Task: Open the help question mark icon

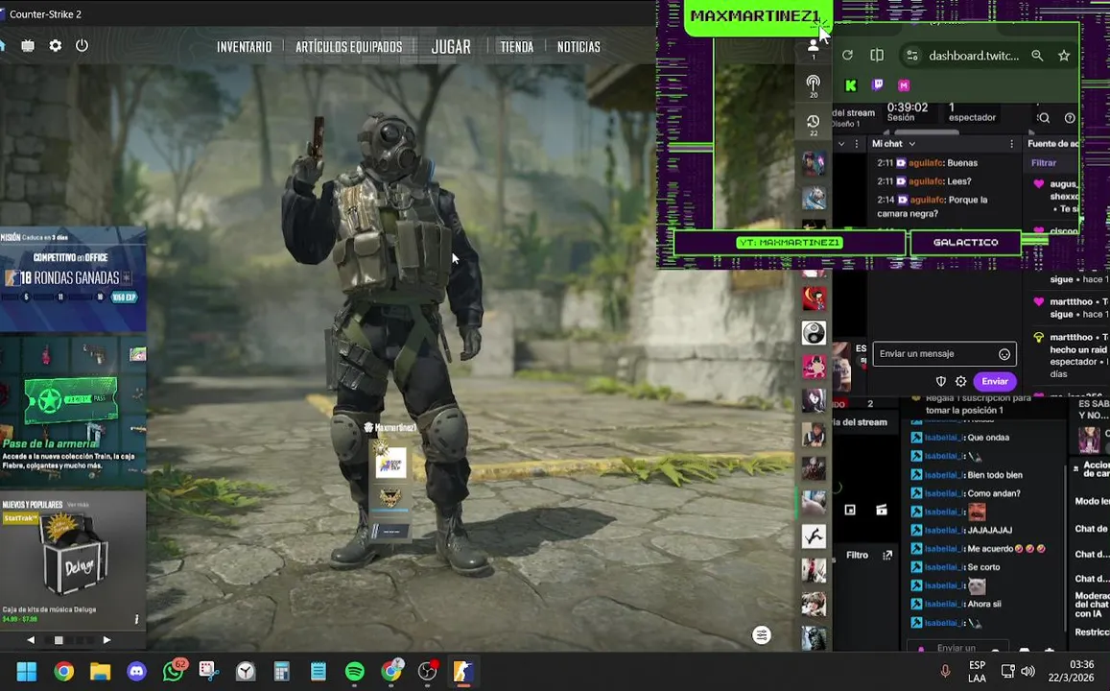Action: point(1070,117)
